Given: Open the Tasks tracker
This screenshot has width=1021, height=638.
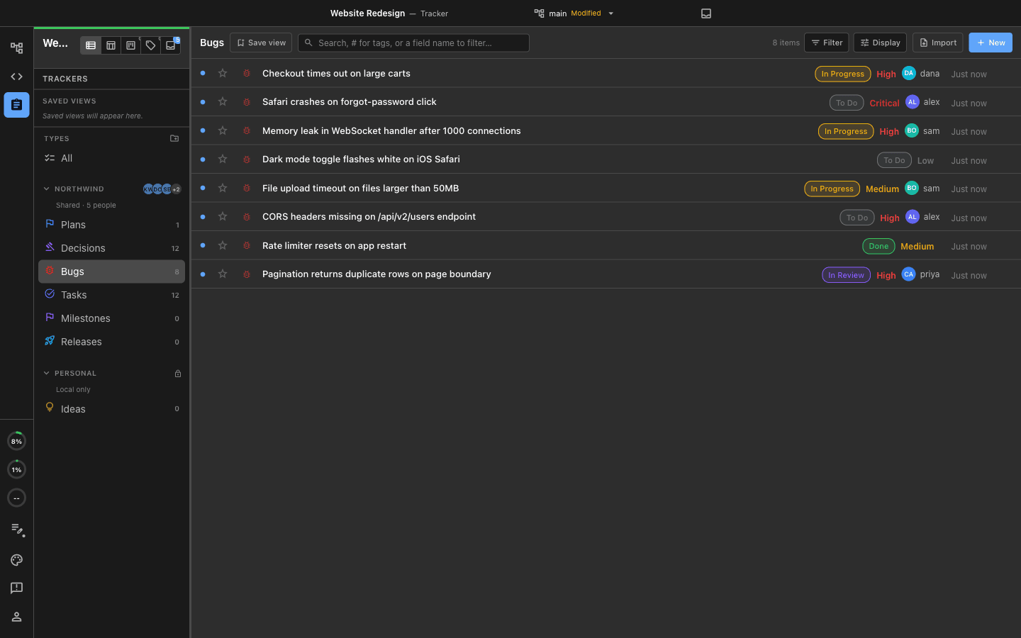Looking at the screenshot, I should 112,295.
